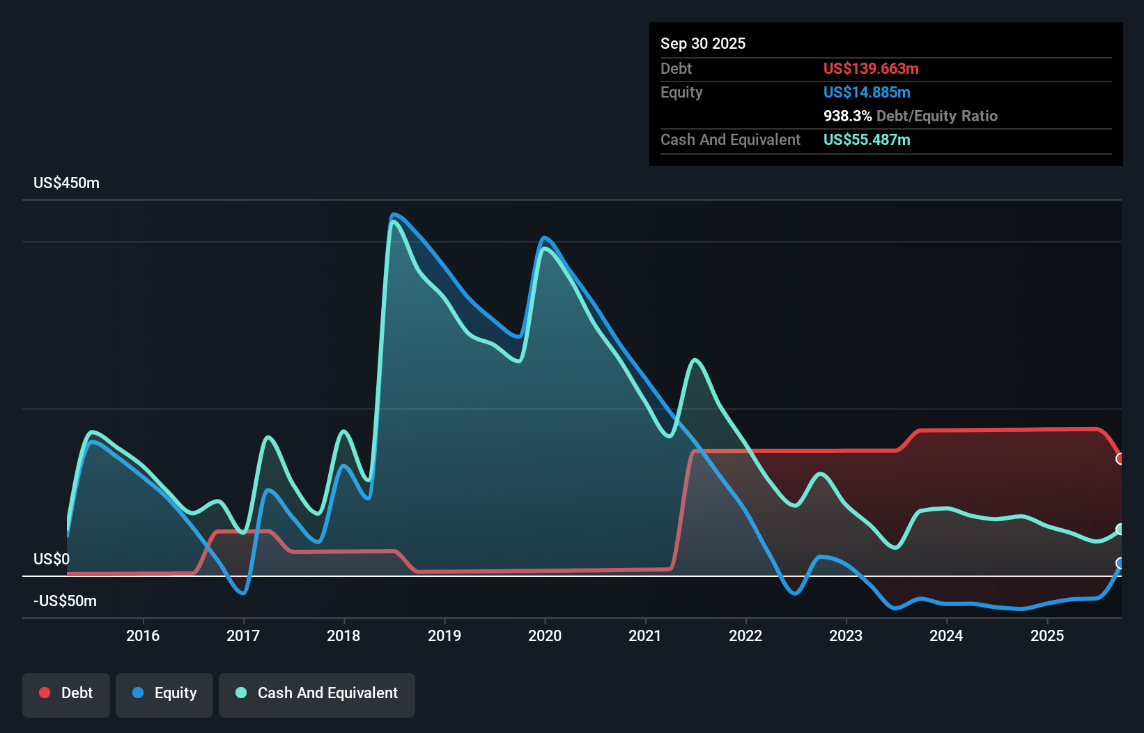The image size is (1144, 733).
Task: Click the US$139.663m debt value
Action: pos(871,69)
